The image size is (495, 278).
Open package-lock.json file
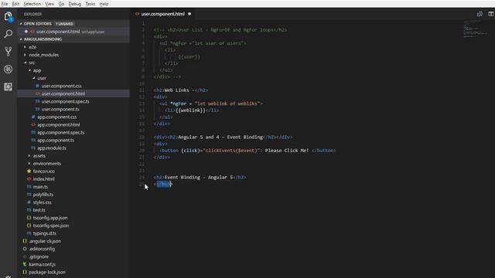[x=47, y=272]
